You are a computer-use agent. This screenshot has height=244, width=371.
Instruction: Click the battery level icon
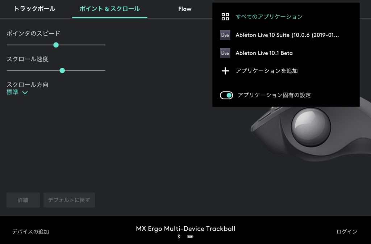190,237
